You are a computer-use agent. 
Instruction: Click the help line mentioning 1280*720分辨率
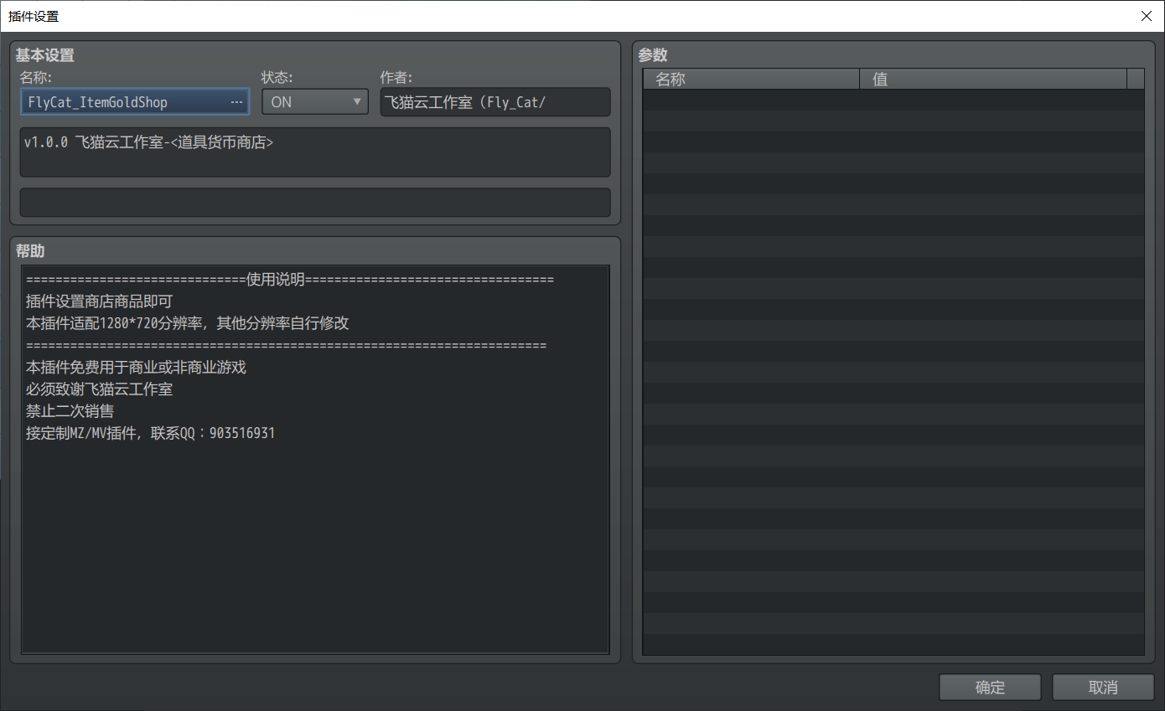click(x=188, y=323)
